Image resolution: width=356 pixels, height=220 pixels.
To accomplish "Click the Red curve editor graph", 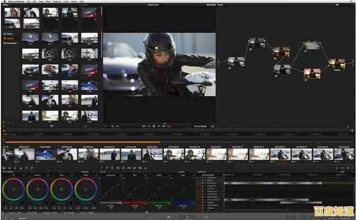I will (134, 189).
